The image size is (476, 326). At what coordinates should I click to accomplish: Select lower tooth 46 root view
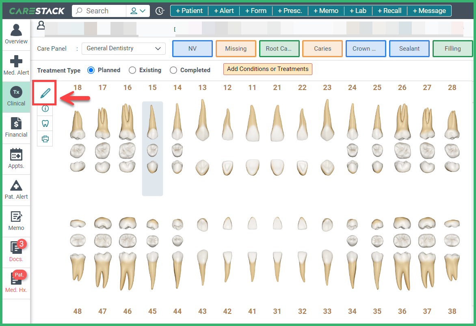tap(127, 271)
